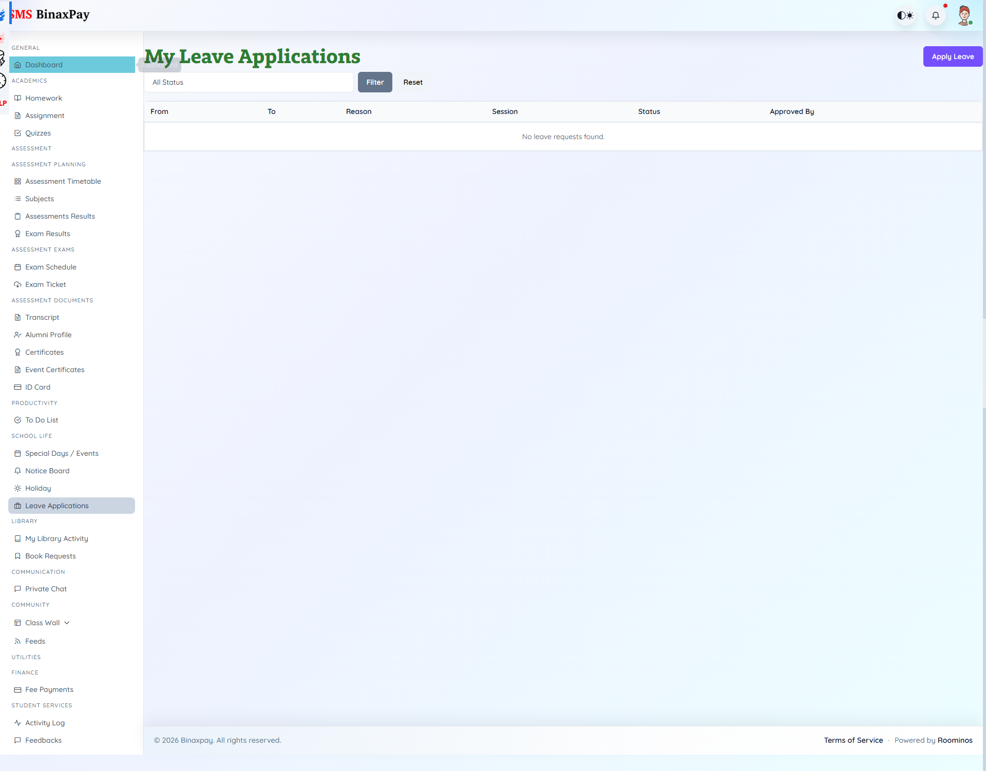Select the Exam Ticket icon in sidebar
Image resolution: width=986 pixels, height=771 pixels.
click(x=17, y=284)
